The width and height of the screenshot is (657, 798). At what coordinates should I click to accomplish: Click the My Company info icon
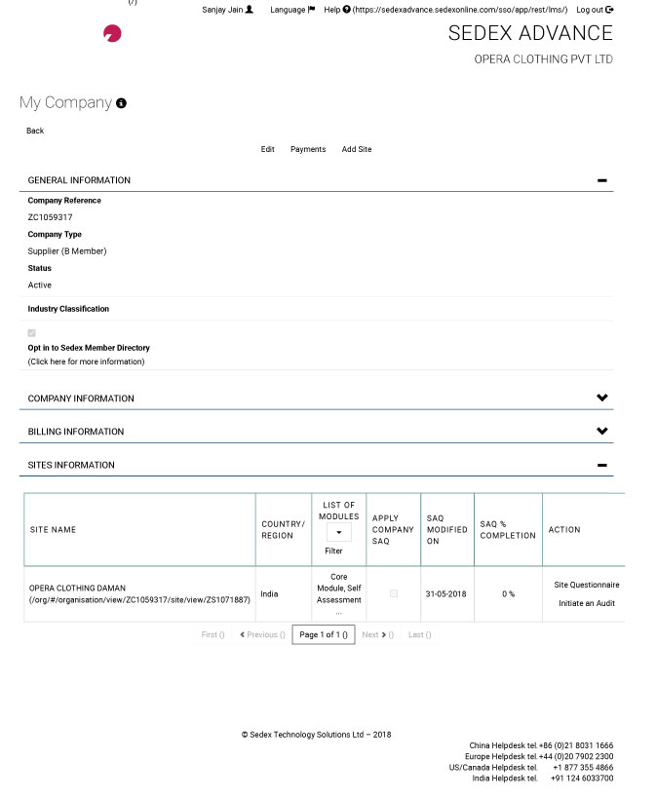(121, 103)
